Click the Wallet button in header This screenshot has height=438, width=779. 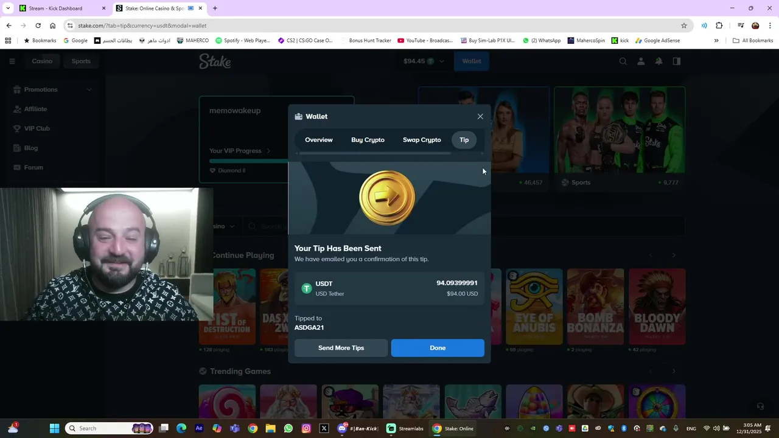472,61
